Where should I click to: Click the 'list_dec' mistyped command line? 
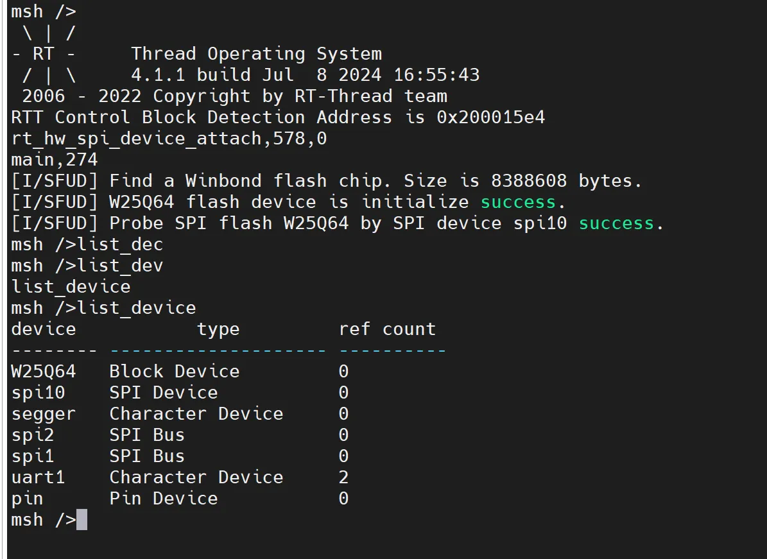87,245
